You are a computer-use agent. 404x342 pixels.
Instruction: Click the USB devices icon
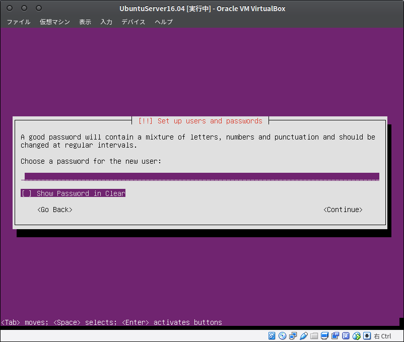click(304, 336)
